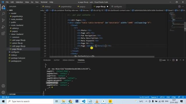Open notifications bell in status bar
Image resolution: width=186 pixels, height=104 pixels.
pyautogui.click(x=183, y=97)
